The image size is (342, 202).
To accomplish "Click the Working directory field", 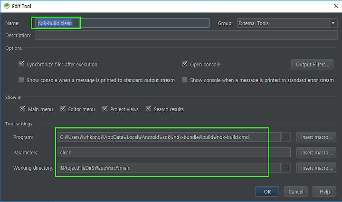I will pyautogui.click(x=169, y=168).
